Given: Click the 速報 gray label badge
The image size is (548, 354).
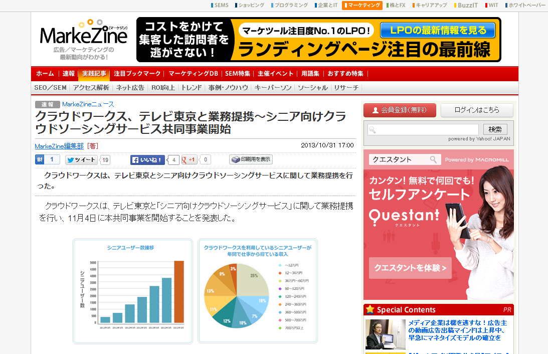Looking at the screenshot, I should pos(47,104).
